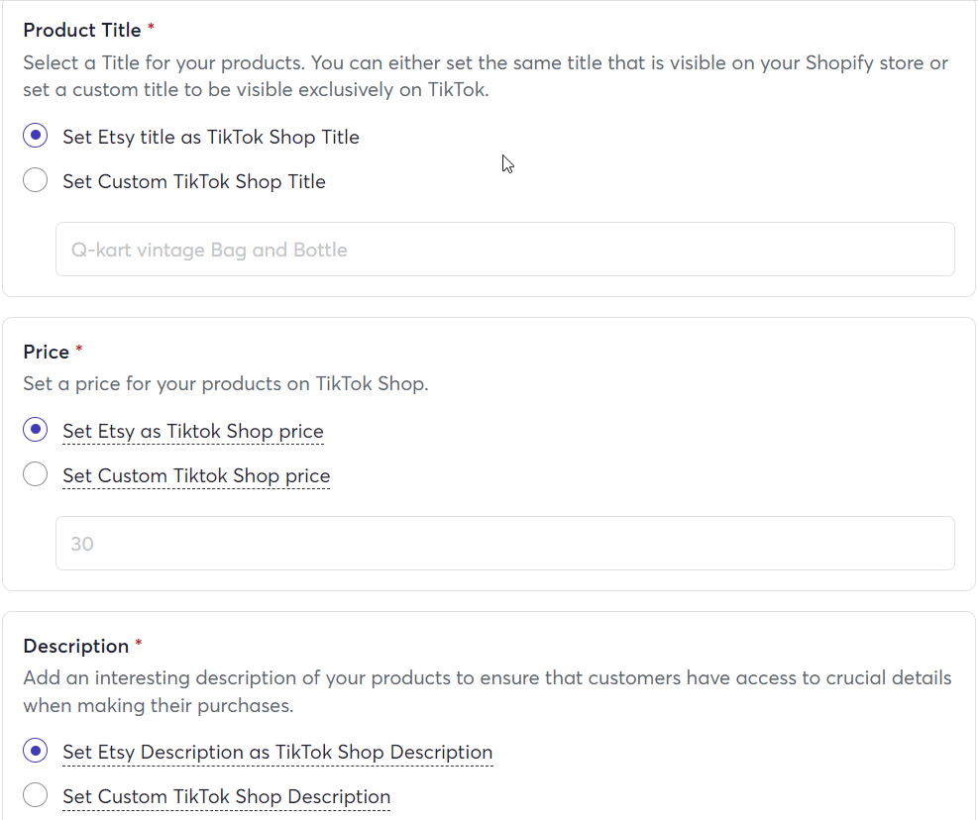Select 'Set Etsy title as TikTok Shop Title' radio button

(36, 136)
